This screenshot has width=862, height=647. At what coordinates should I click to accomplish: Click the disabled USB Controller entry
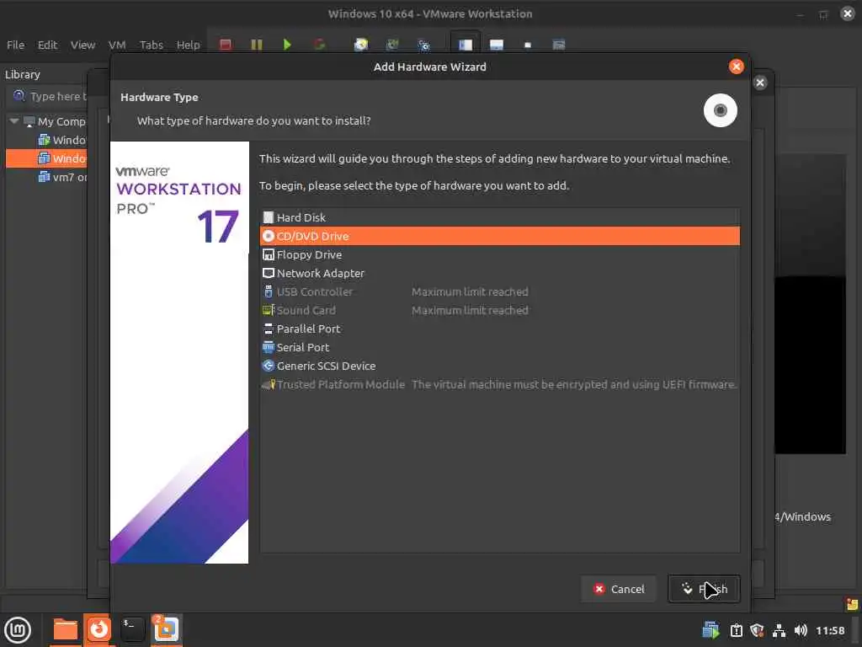click(x=499, y=292)
